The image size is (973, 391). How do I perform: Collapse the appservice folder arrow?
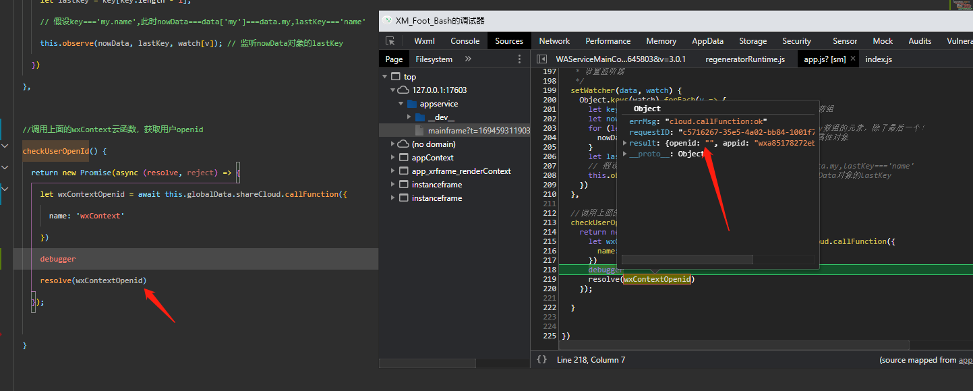[401, 104]
